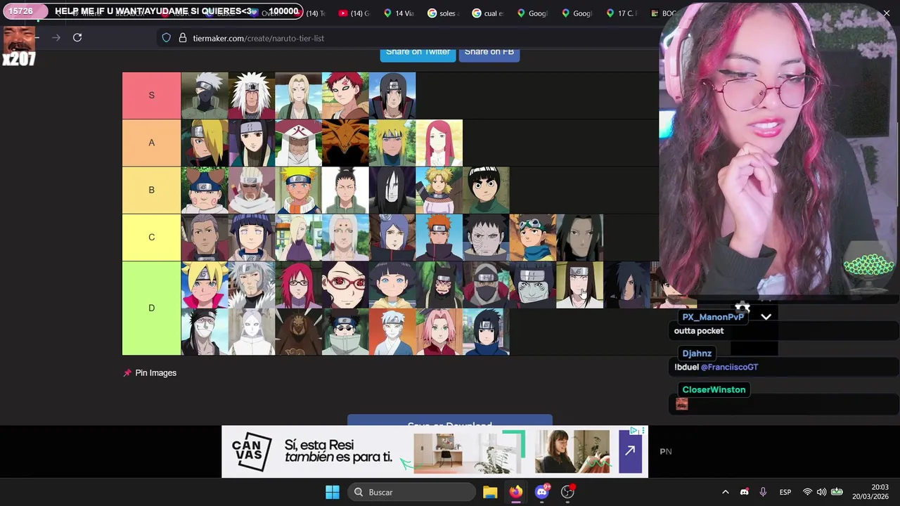Screen dimensions: 900x506
Task: Select pink-haired Sakura in D tier
Action: point(439,332)
